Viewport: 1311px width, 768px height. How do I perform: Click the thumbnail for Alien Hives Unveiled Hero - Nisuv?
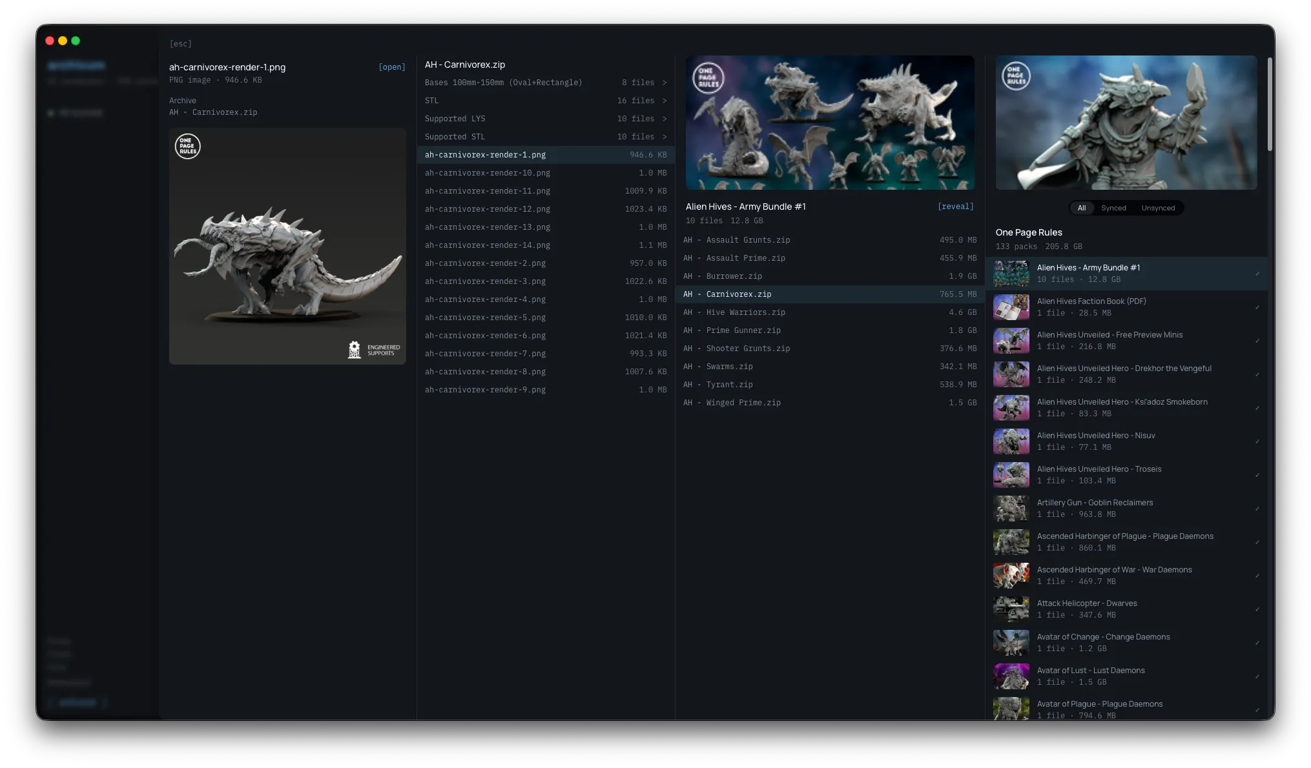1011,441
